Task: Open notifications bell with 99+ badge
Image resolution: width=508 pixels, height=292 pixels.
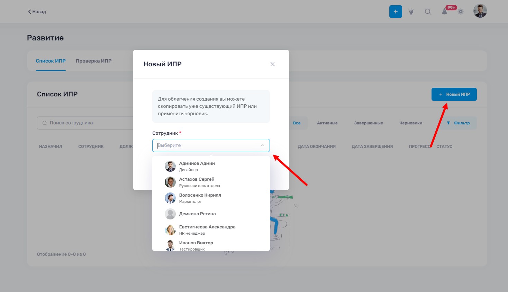Action: click(x=444, y=12)
